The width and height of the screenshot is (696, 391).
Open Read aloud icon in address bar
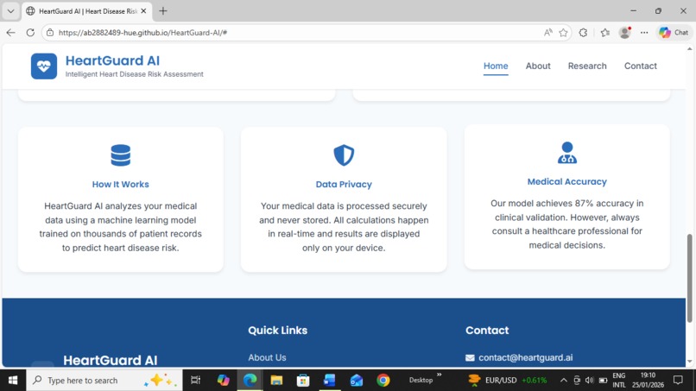pyautogui.click(x=548, y=33)
